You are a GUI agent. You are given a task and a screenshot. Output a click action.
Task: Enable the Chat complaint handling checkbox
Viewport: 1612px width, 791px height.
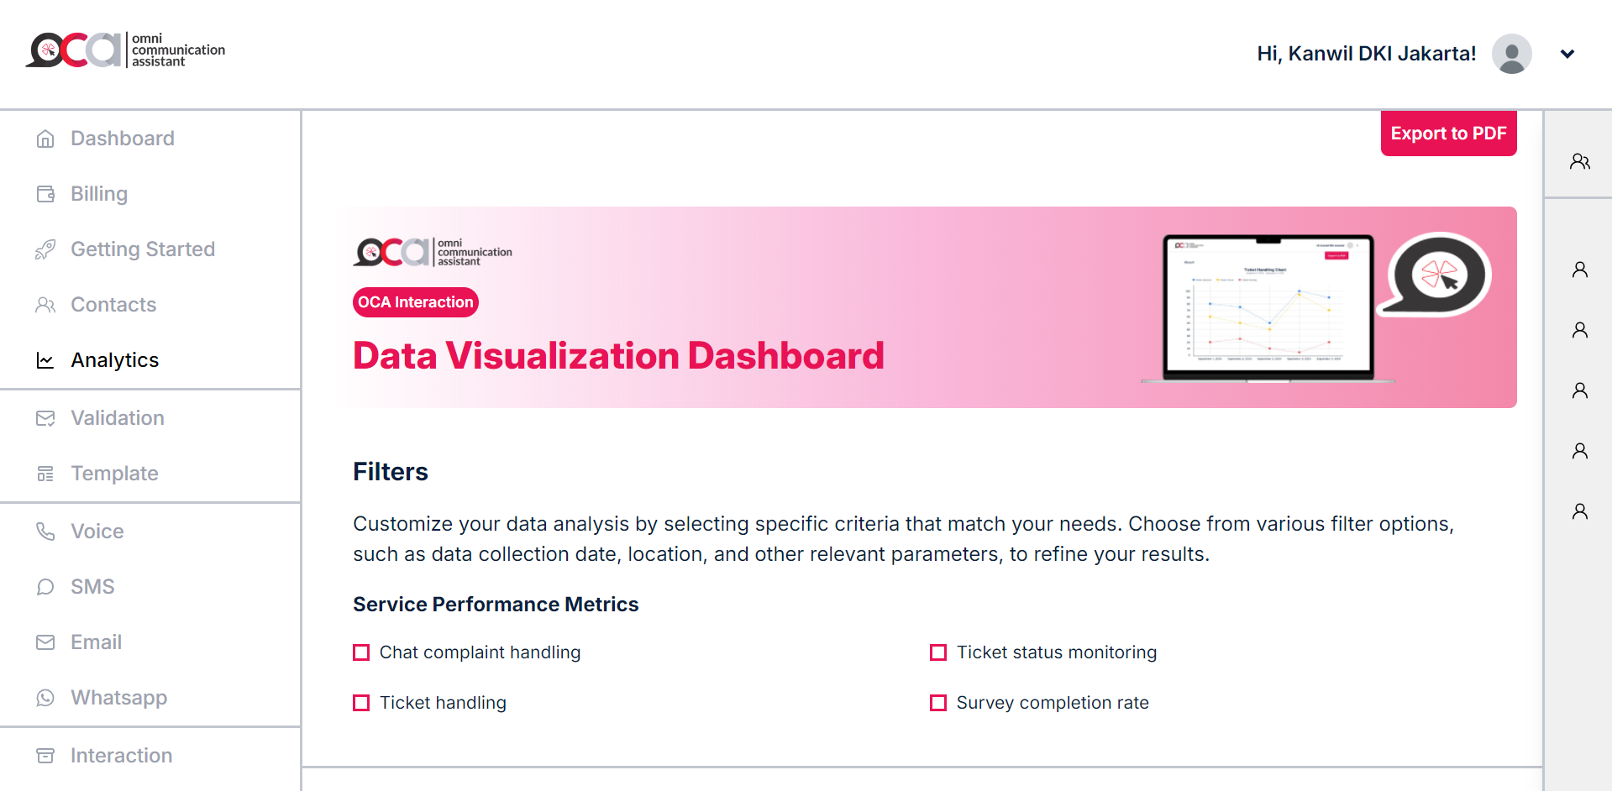pyautogui.click(x=361, y=652)
